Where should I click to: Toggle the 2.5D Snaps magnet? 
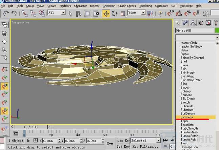(x=171, y=14)
